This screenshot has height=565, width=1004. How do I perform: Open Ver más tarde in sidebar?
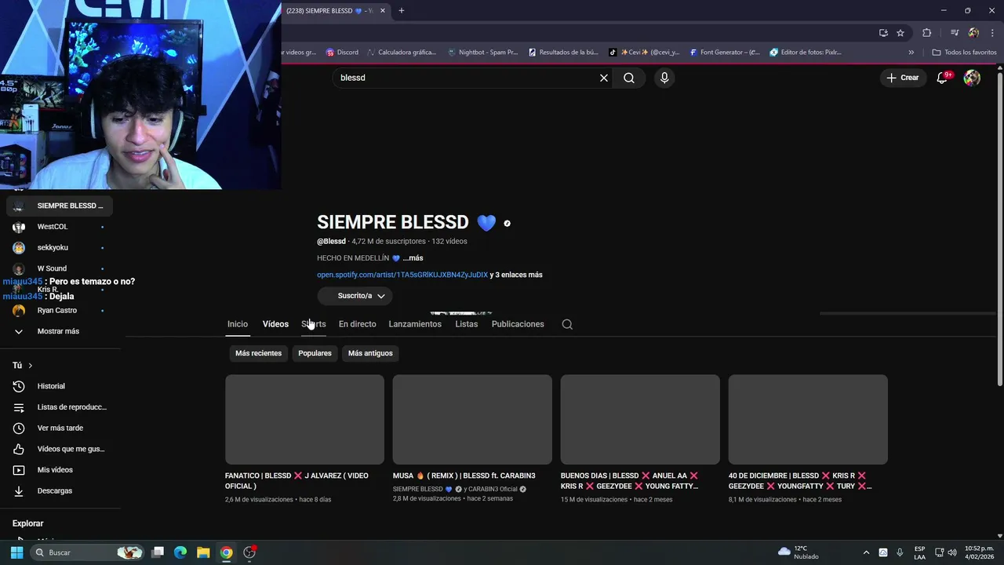click(x=59, y=428)
